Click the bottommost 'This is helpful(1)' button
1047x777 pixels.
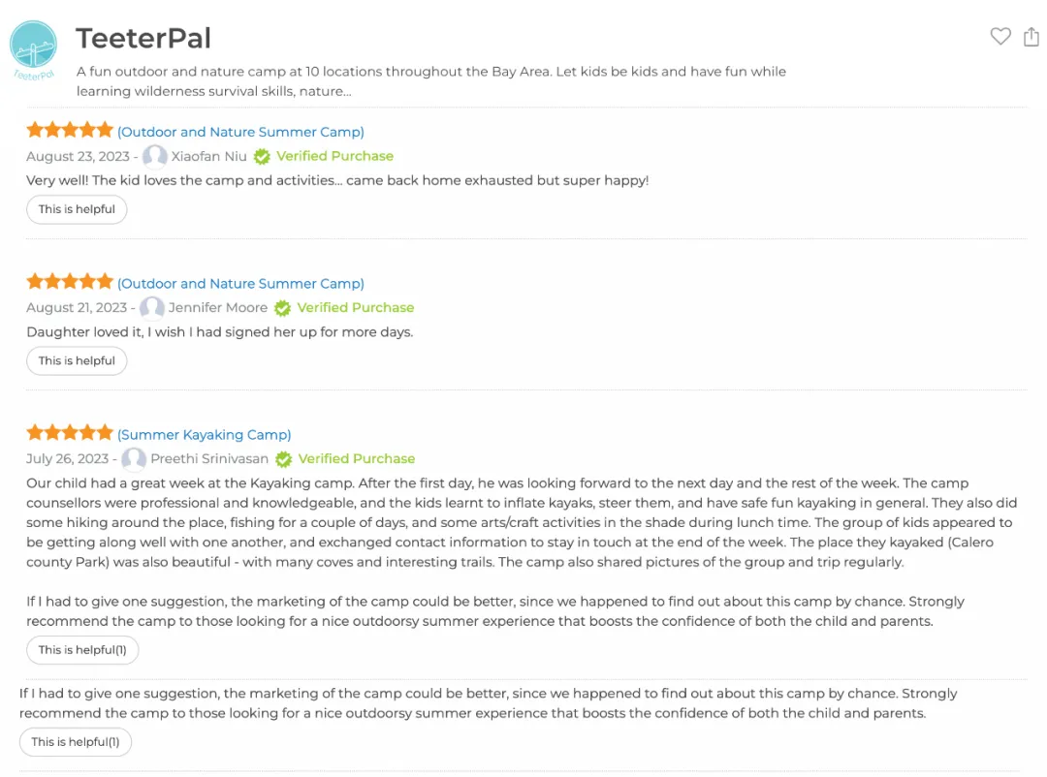(76, 742)
